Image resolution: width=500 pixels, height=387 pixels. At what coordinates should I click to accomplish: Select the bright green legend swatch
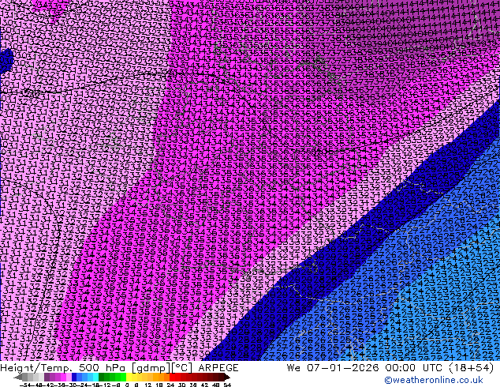click(123, 377)
